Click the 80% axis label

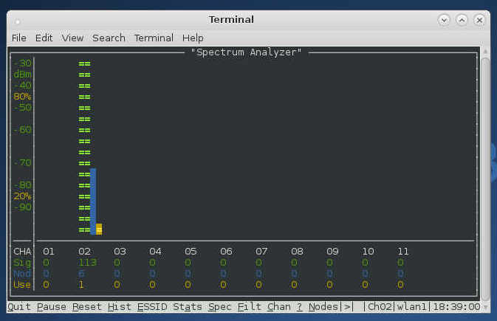coord(22,97)
